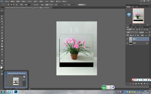Open the Style dropdown in options bar
This screenshot has width=151, height=94.
pyautogui.click(x=49, y=5)
